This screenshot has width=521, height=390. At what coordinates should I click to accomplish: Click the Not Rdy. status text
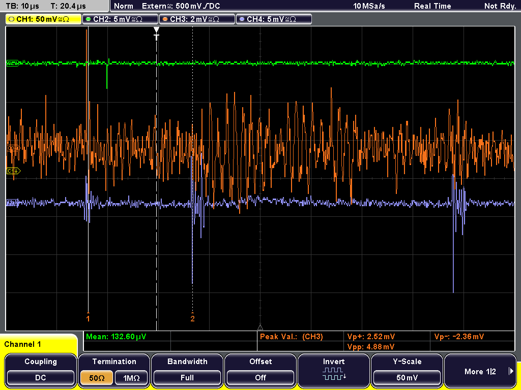point(500,6)
